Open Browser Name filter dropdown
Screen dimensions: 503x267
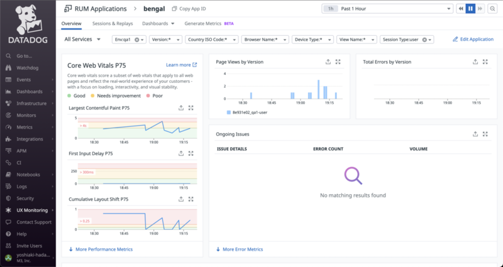coord(265,40)
